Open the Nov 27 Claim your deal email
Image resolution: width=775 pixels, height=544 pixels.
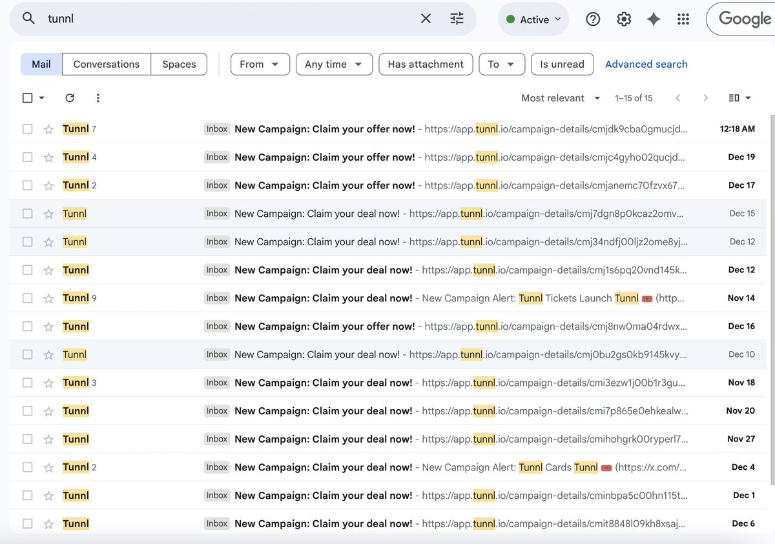[387, 439]
